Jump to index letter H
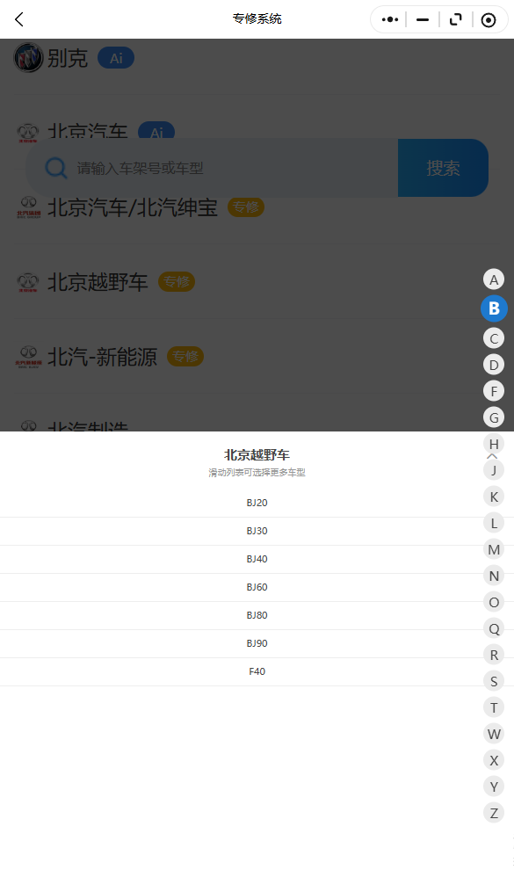Screen dimensions: 514x870 494,444
